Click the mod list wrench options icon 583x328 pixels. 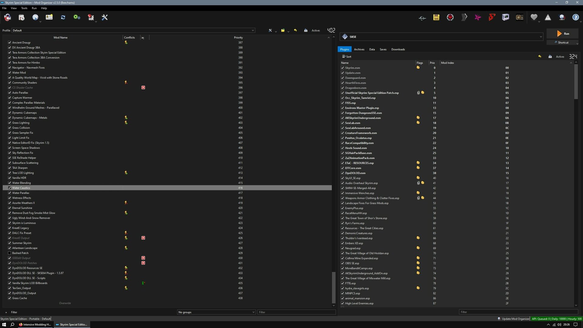[x=270, y=30]
